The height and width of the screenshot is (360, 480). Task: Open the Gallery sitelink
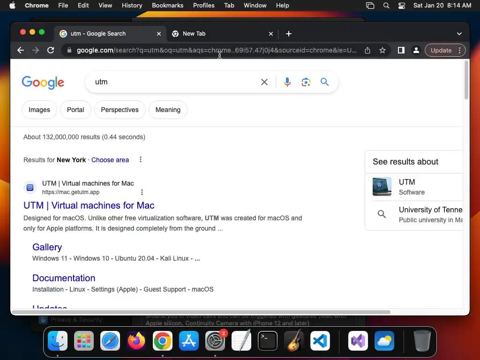click(47, 247)
